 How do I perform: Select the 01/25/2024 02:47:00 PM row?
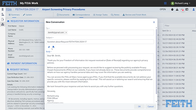pyautogui.click(x=173, y=35)
